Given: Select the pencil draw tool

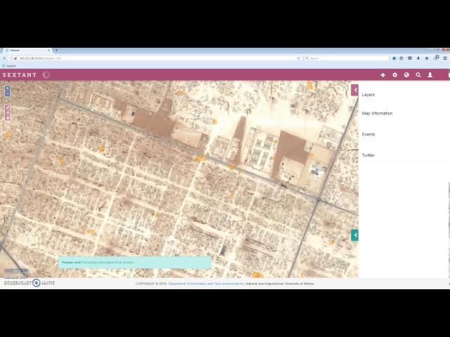Looking at the screenshot, I should click(x=8, y=107).
